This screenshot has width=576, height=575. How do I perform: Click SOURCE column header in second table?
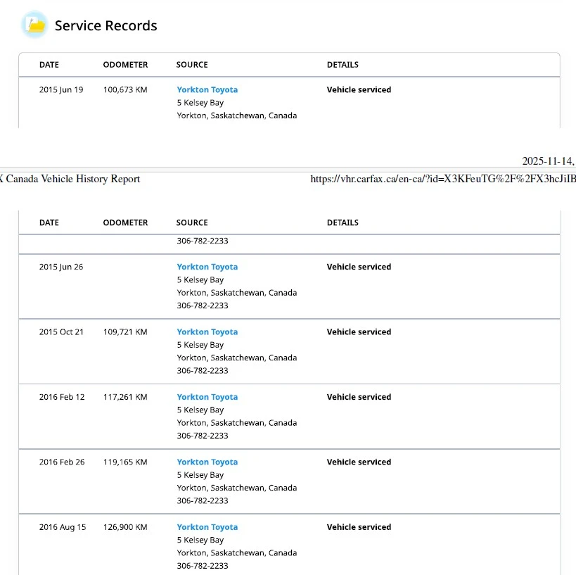(192, 223)
